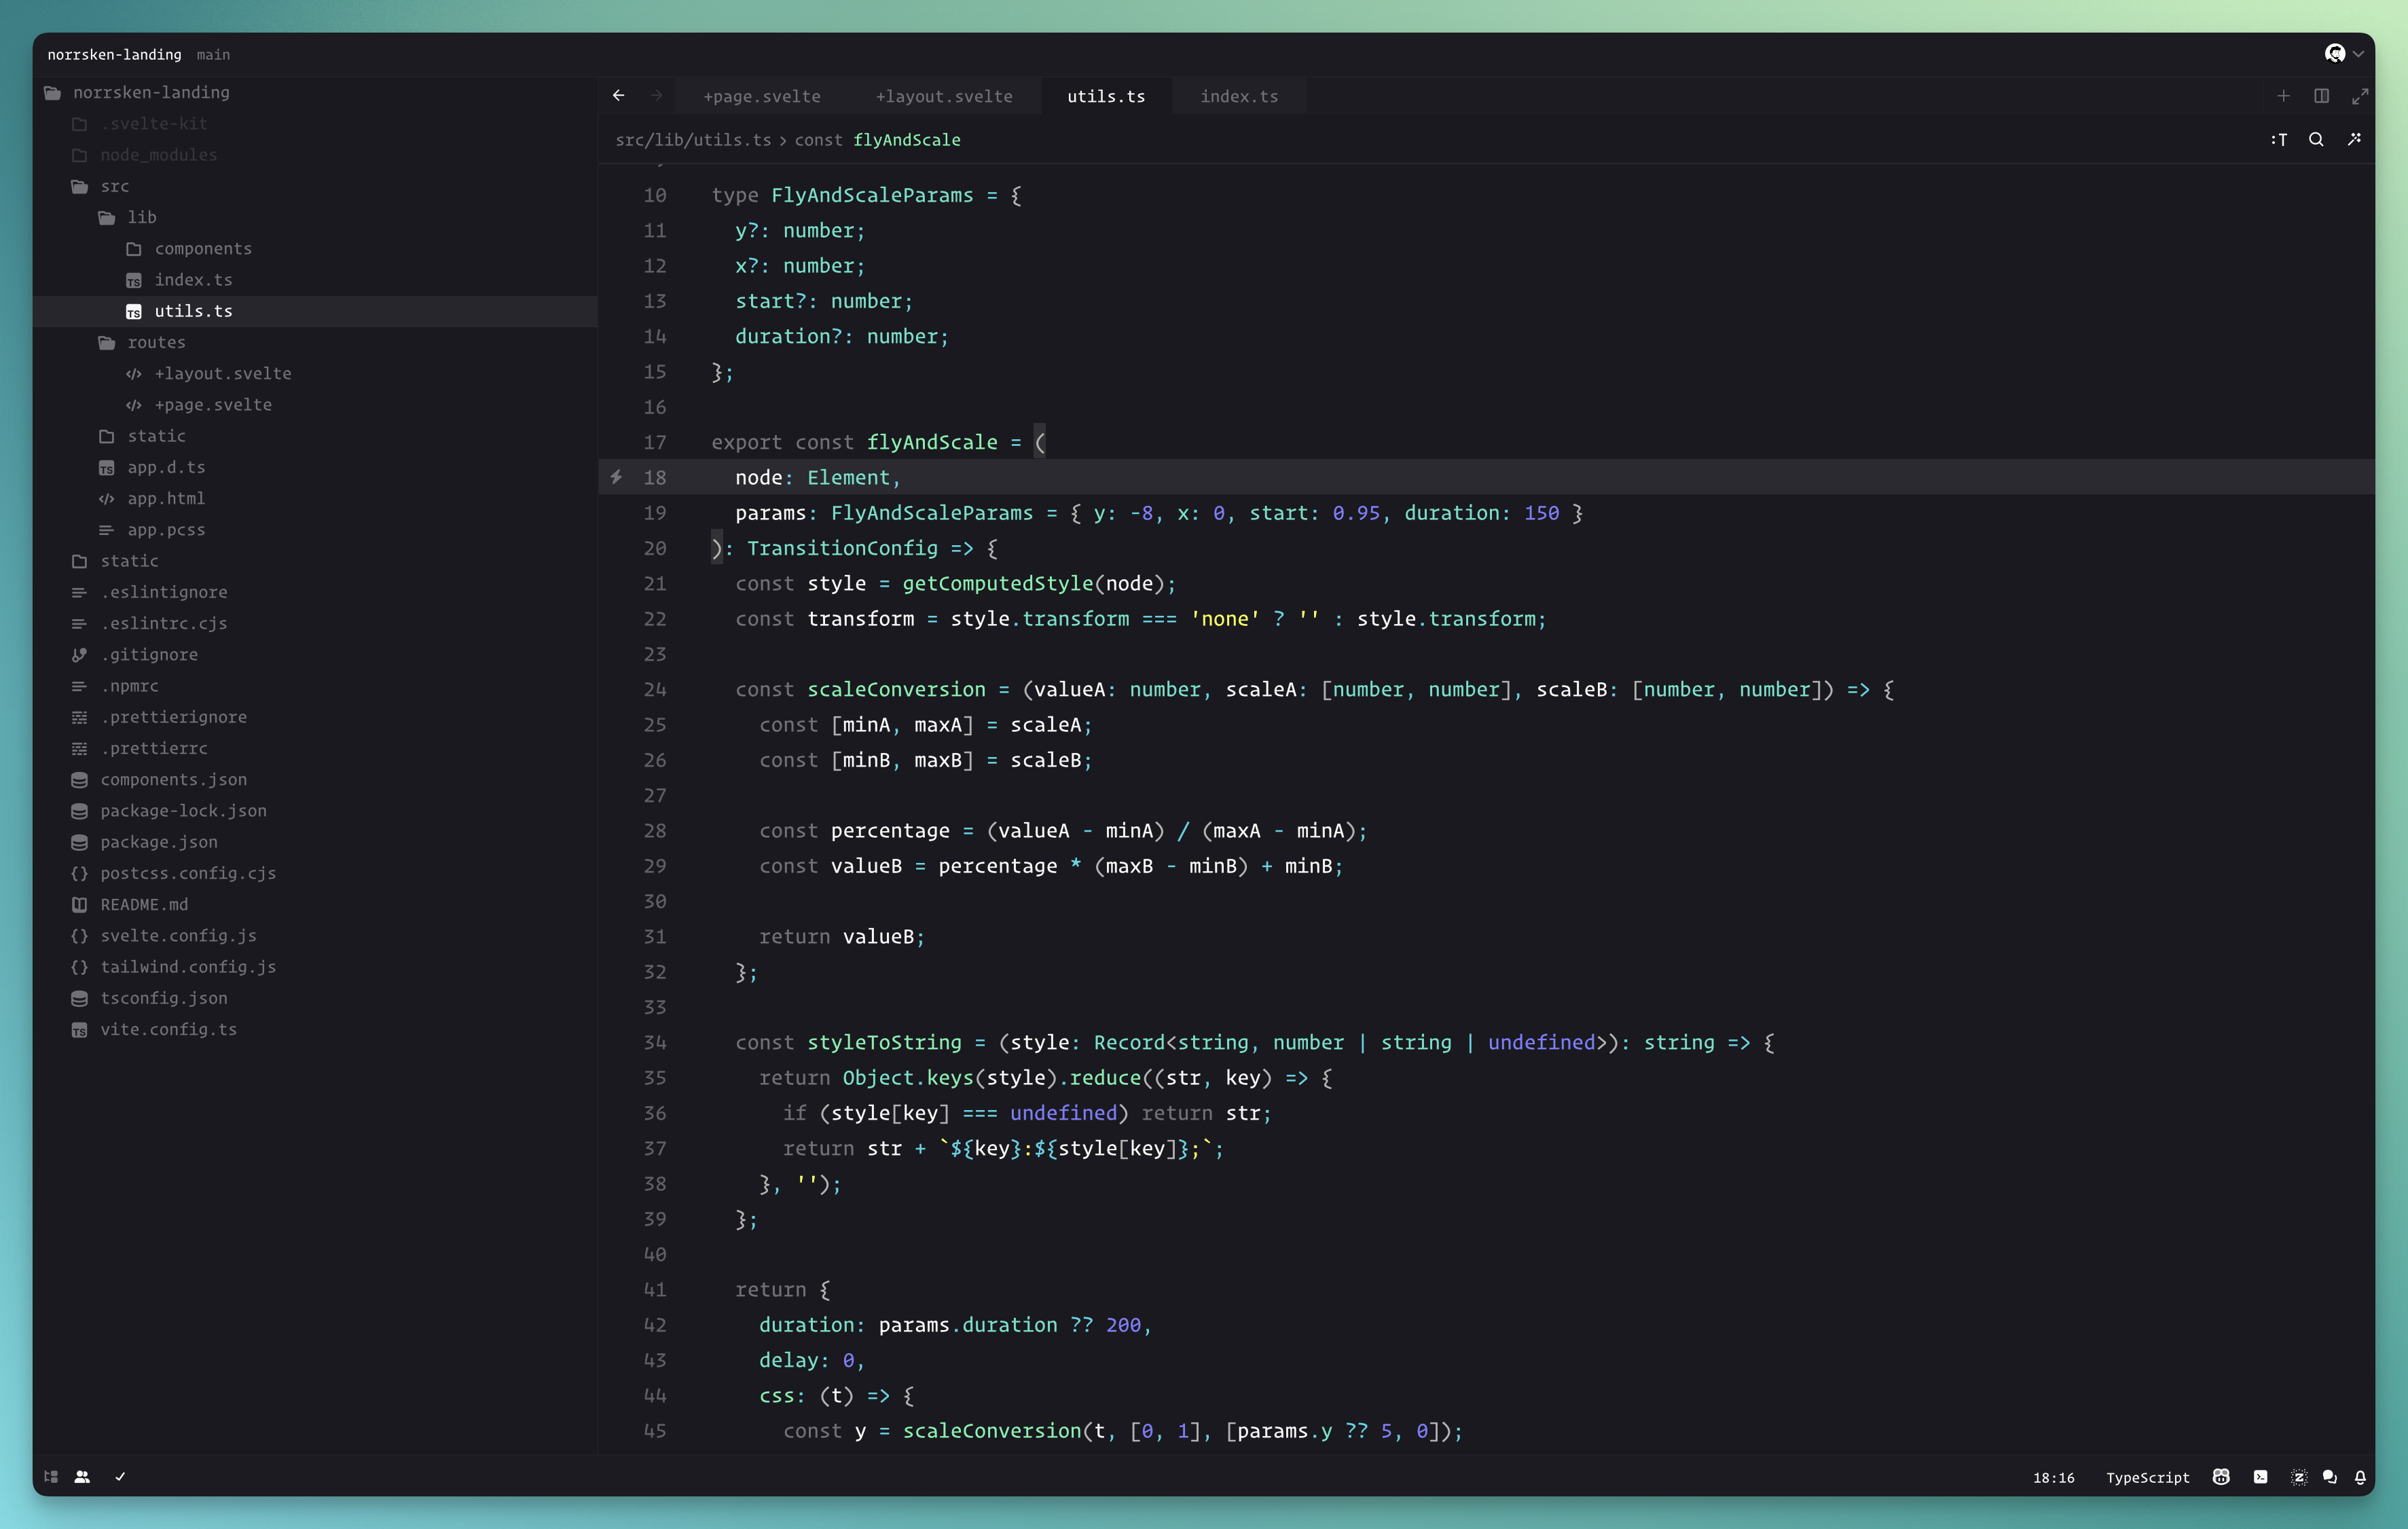This screenshot has height=1529, width=2408.
Task: Open app.pcss in the file tree
Action: tap(315, 529)
